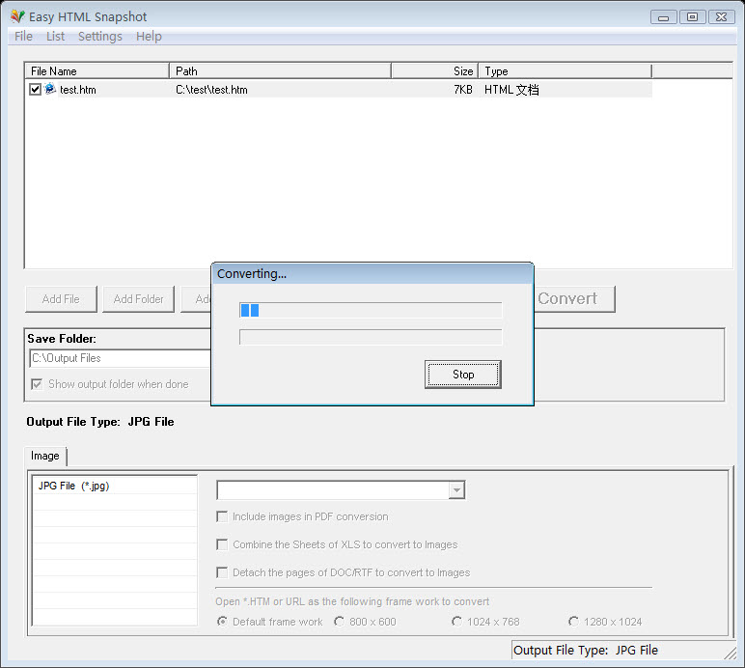The height and width of the screenshot is (668, 745).
Task: Click the Converting... dialog title bar
Action: [372, 273]
